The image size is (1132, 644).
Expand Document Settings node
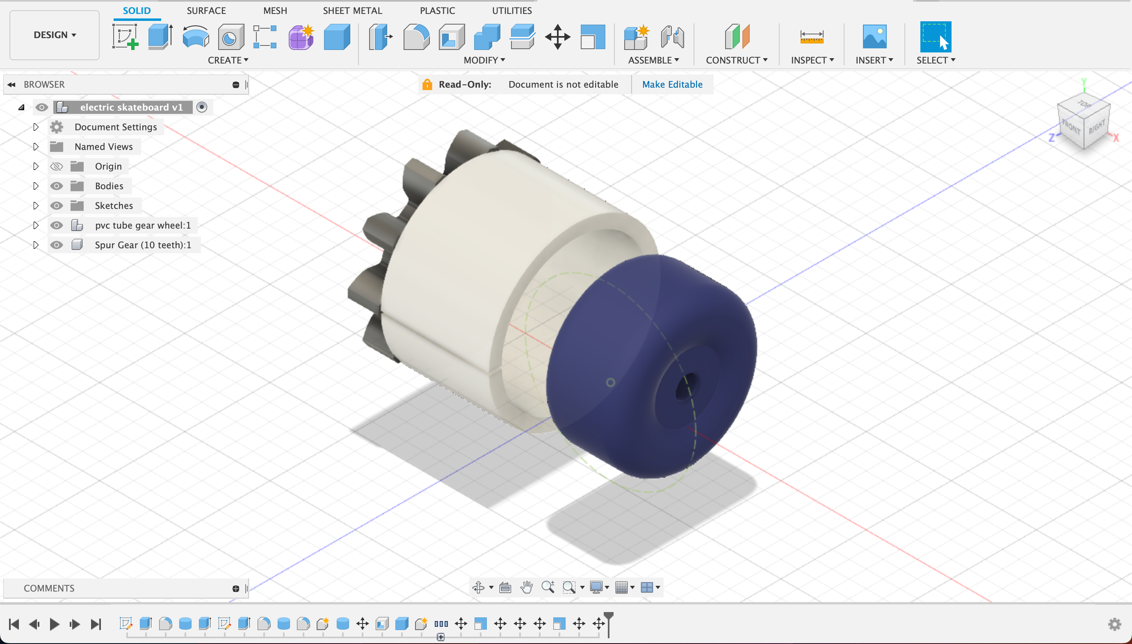36,127
